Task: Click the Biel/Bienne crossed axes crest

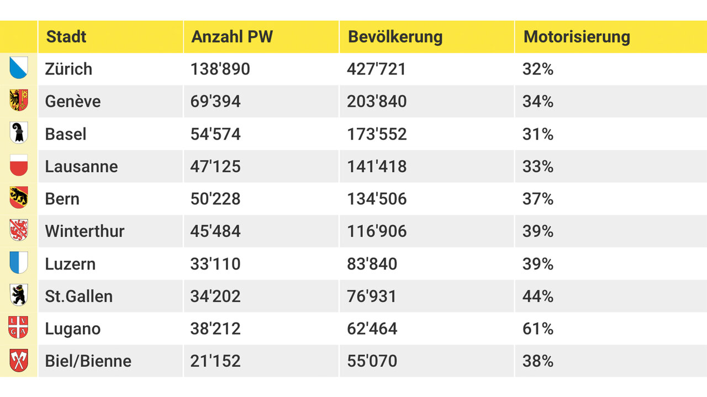Action: point(18,361)
